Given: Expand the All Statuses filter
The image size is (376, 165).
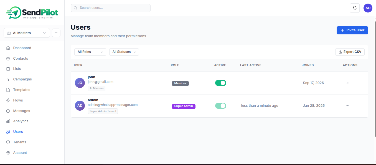Looking at the screenshot, I should pos(124,52).
